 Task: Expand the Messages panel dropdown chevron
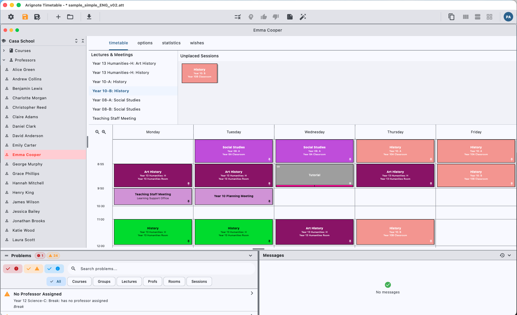(x=509, y=255)
